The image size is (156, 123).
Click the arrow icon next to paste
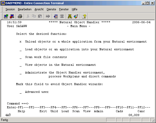48,16
